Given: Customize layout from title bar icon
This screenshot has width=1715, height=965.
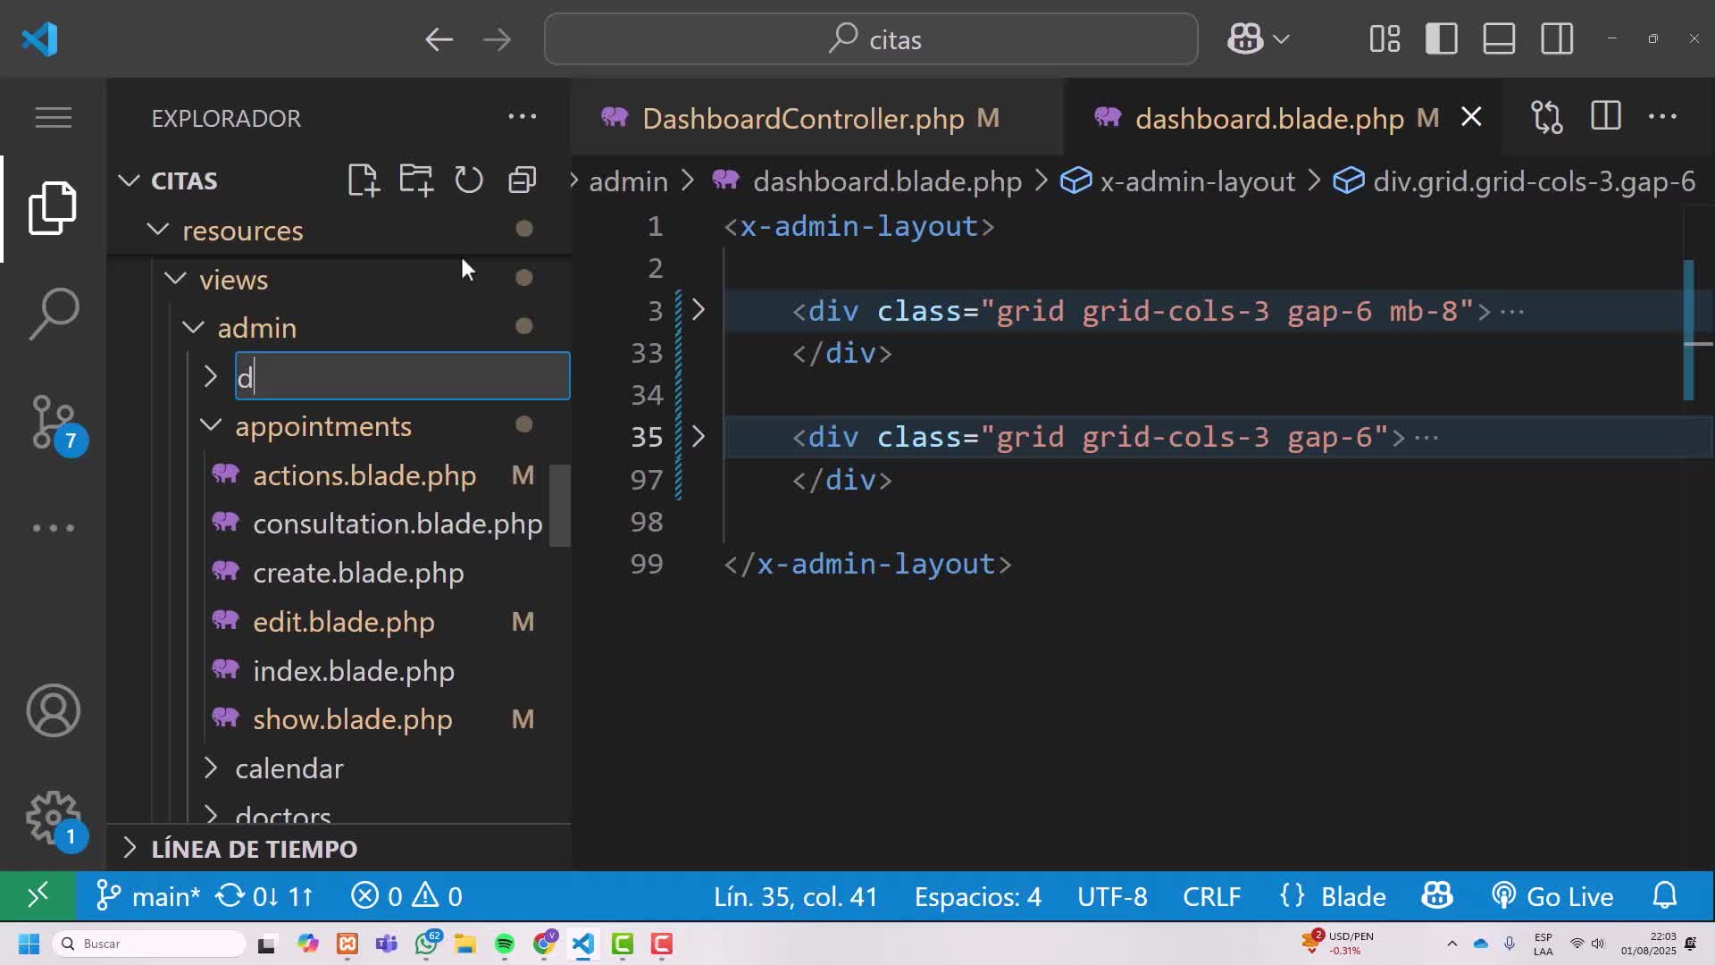Looking at the screenshot, I should [x=1385, y=39].
